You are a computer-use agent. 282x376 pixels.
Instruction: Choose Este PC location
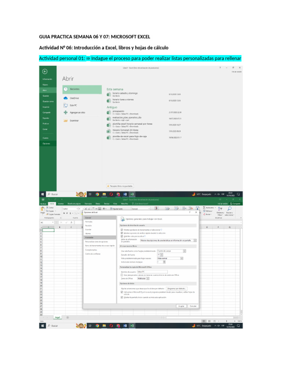coord(70,105)
